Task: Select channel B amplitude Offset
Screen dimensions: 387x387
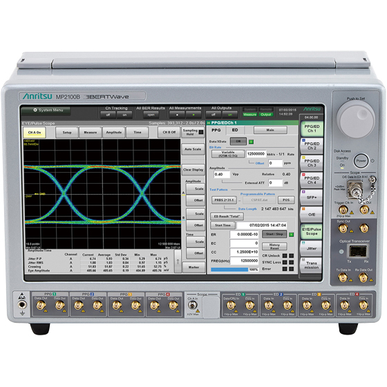Action: (195, 225)
